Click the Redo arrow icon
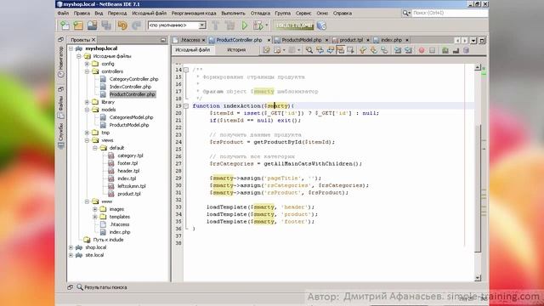544x306 pixels. [136, 25]
